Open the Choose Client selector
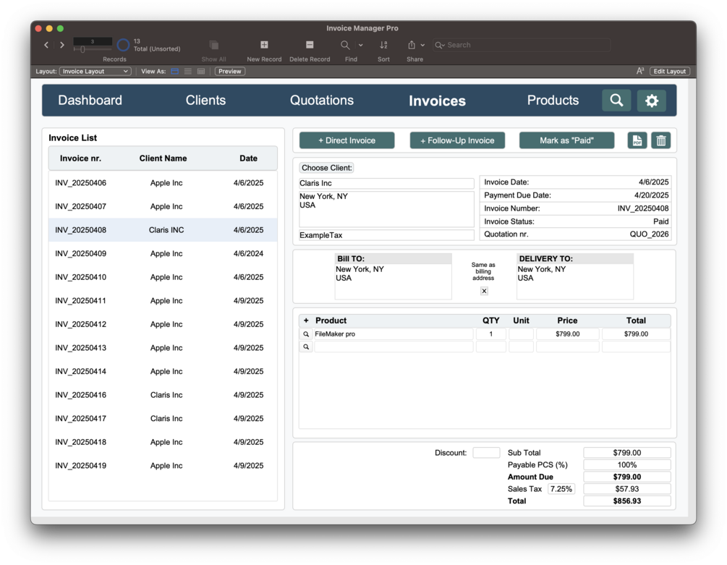 [326, 168]
